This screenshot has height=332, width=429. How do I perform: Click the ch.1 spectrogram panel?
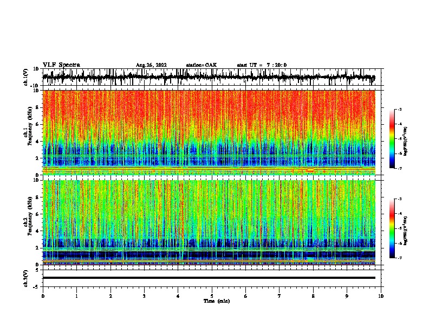[x=209, y=132]
